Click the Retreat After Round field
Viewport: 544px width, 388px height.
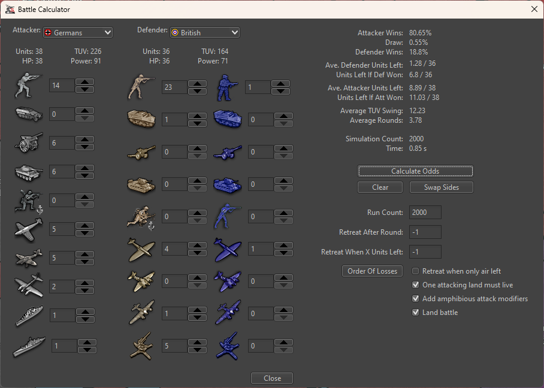click(425, 232)
